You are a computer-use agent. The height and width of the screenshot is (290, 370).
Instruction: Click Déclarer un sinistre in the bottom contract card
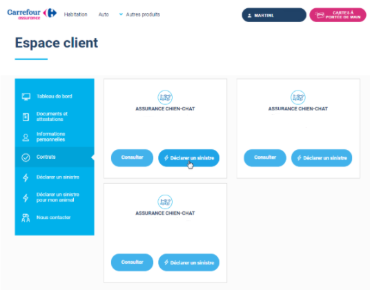pos(188,262)
